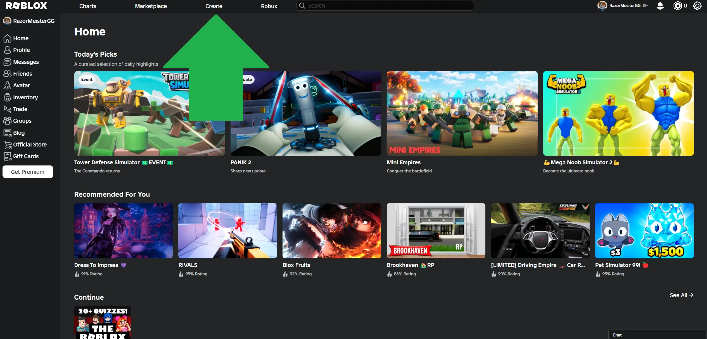Click the Blog icon in sidebar
707x339 pixels.
[7, 133]
